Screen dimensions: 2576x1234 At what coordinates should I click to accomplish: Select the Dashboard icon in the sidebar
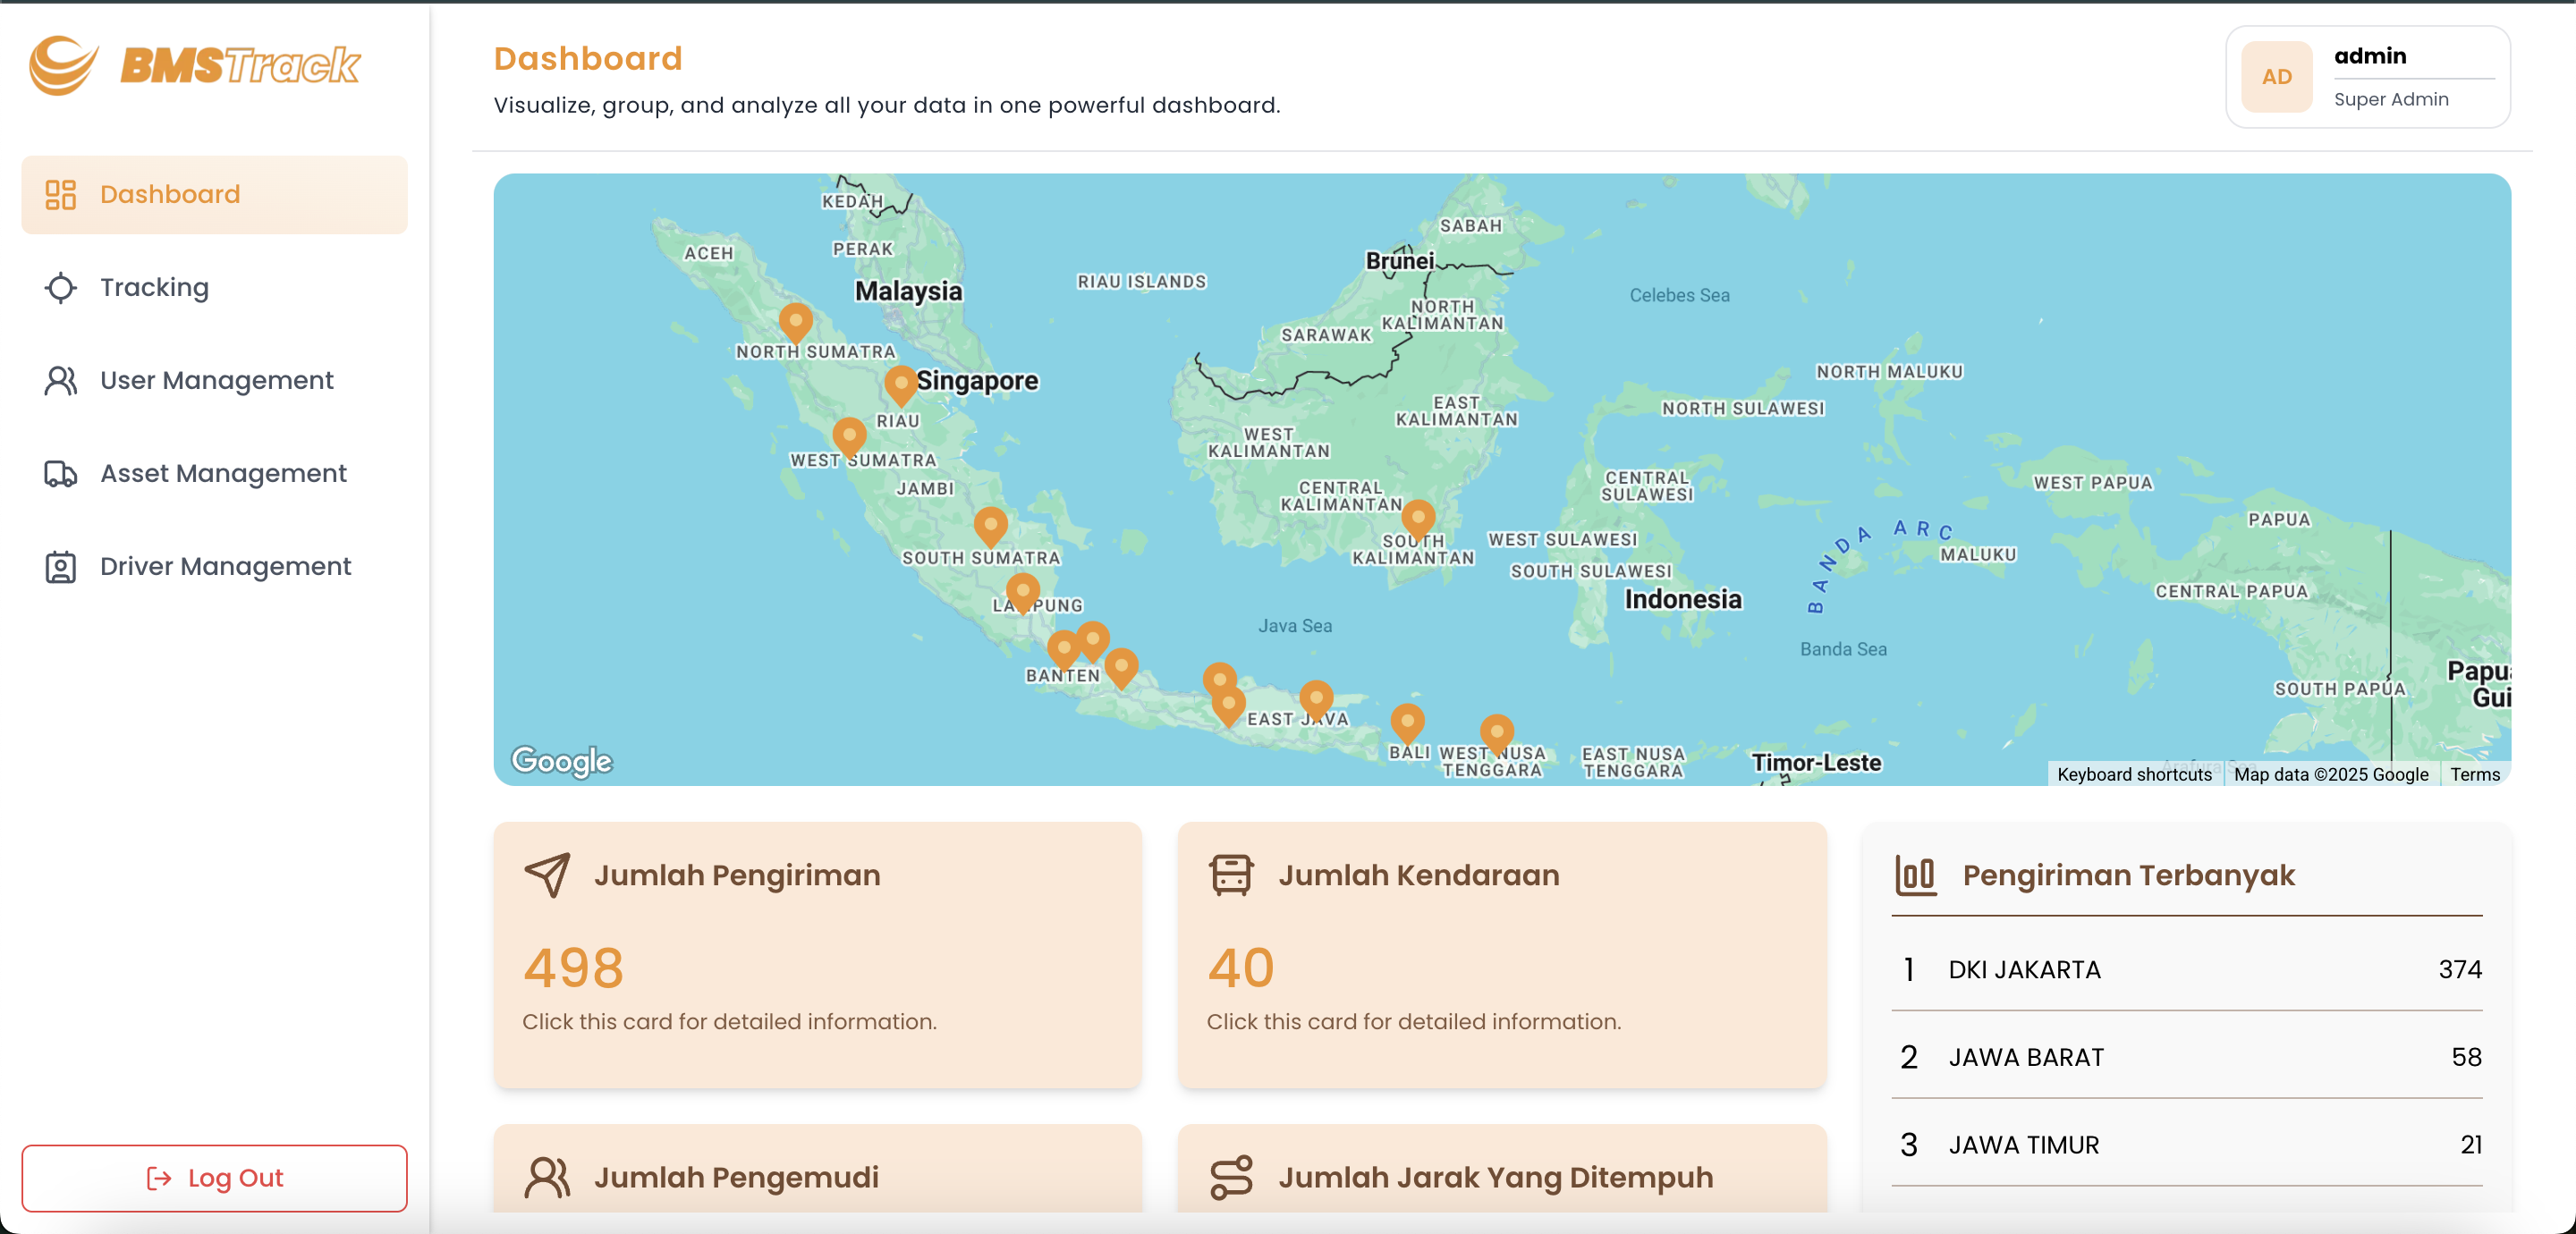60,194
